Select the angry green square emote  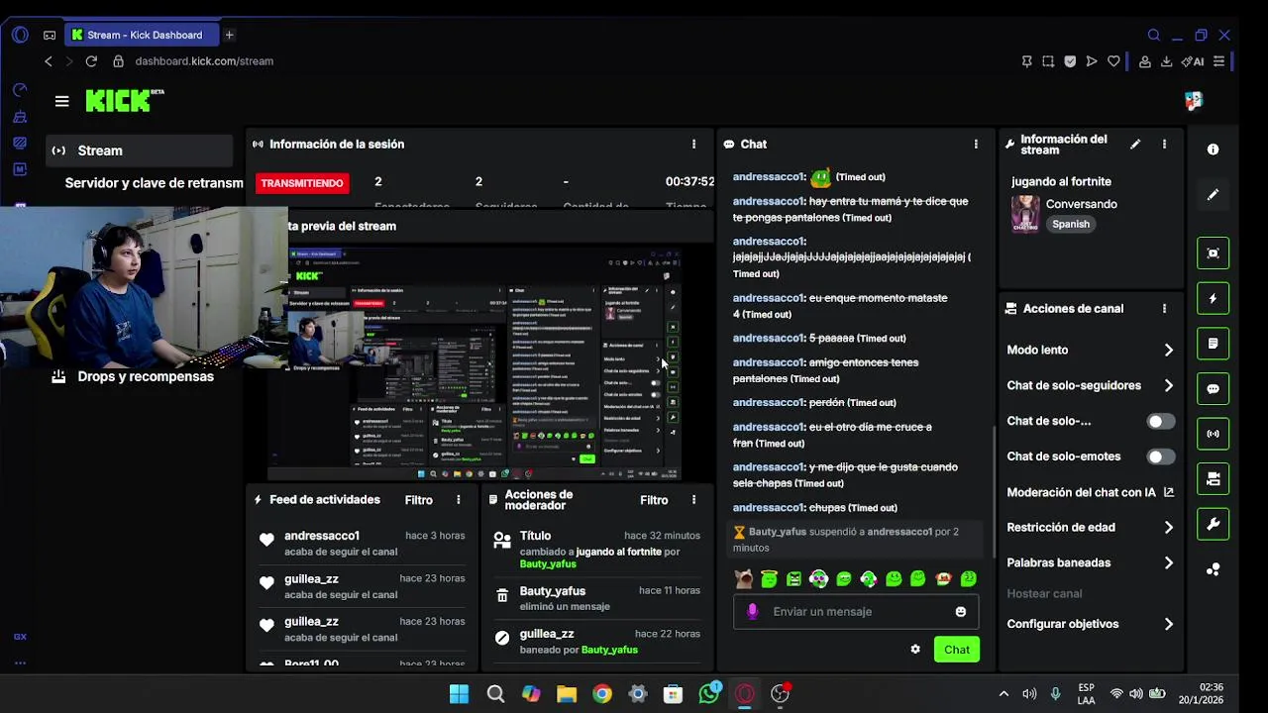(793, 579)
